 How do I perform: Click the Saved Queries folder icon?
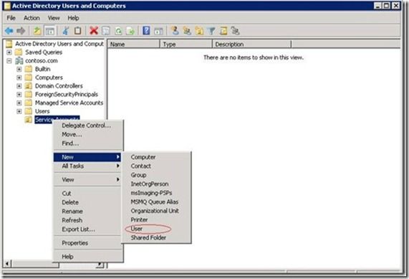pos(19,52)
